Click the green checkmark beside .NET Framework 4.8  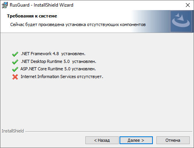pos(15,54)
